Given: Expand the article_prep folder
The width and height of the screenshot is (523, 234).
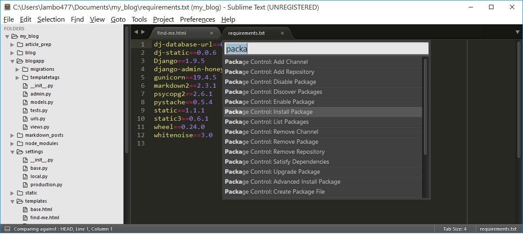Looking at the screenshot, I should pos(13,45).
